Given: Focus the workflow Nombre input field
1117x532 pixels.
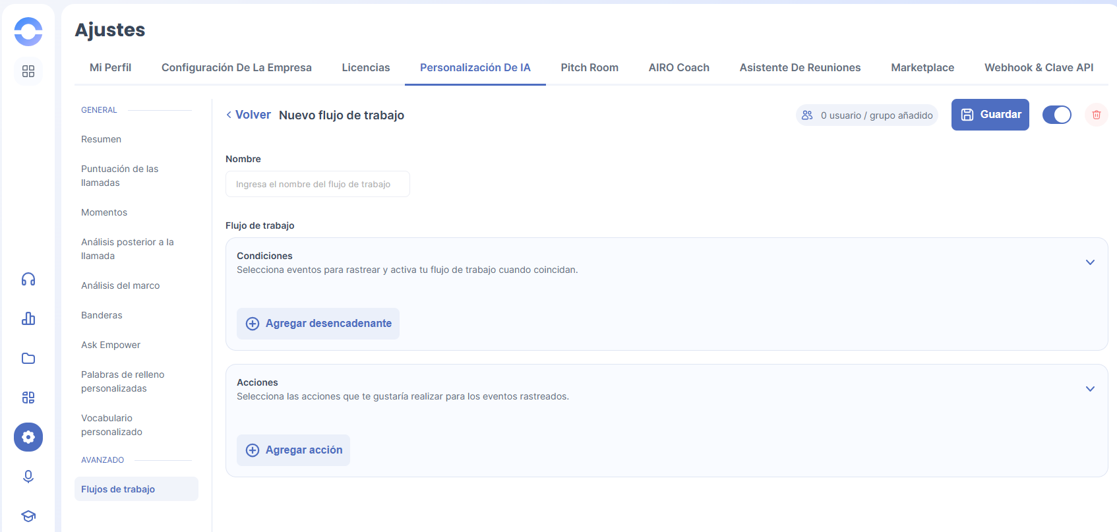Looking at the screenshot, I should [317, 184].
